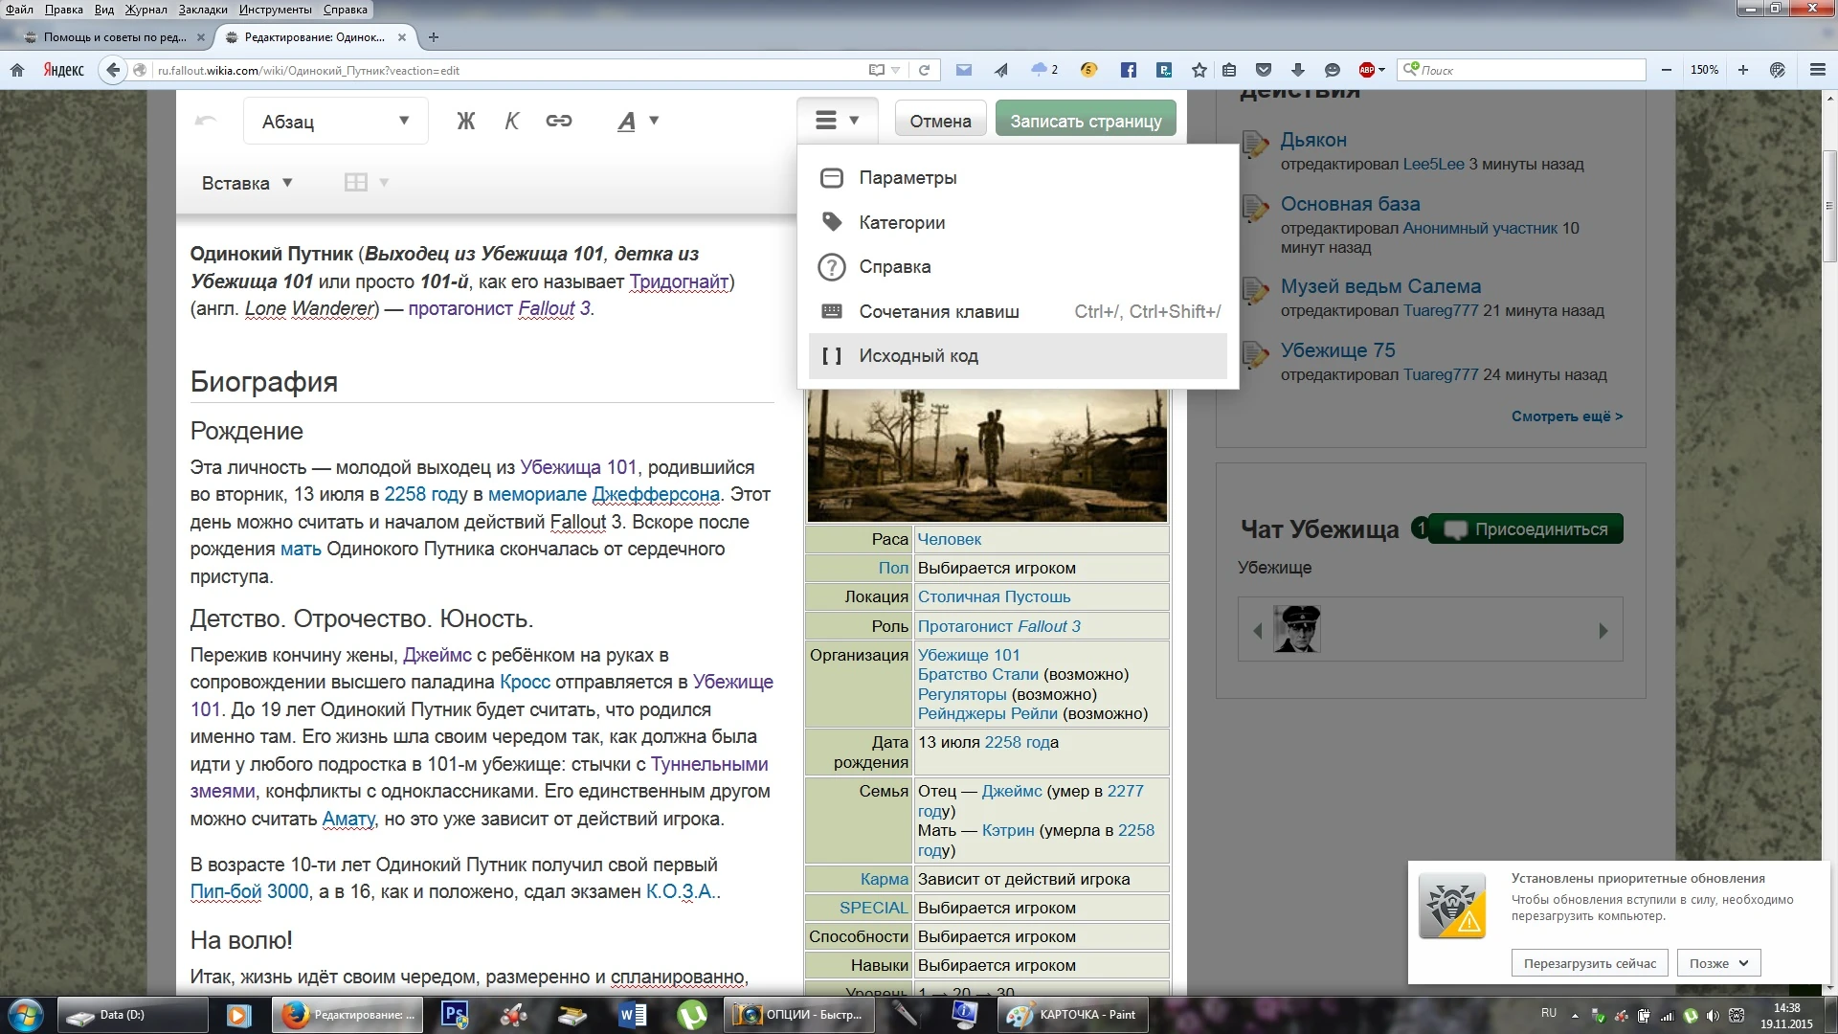The width and height of the screenshot is (1838, 1034).
Task: Click next arrow in chat user carousel
Action: [1603, 630]
